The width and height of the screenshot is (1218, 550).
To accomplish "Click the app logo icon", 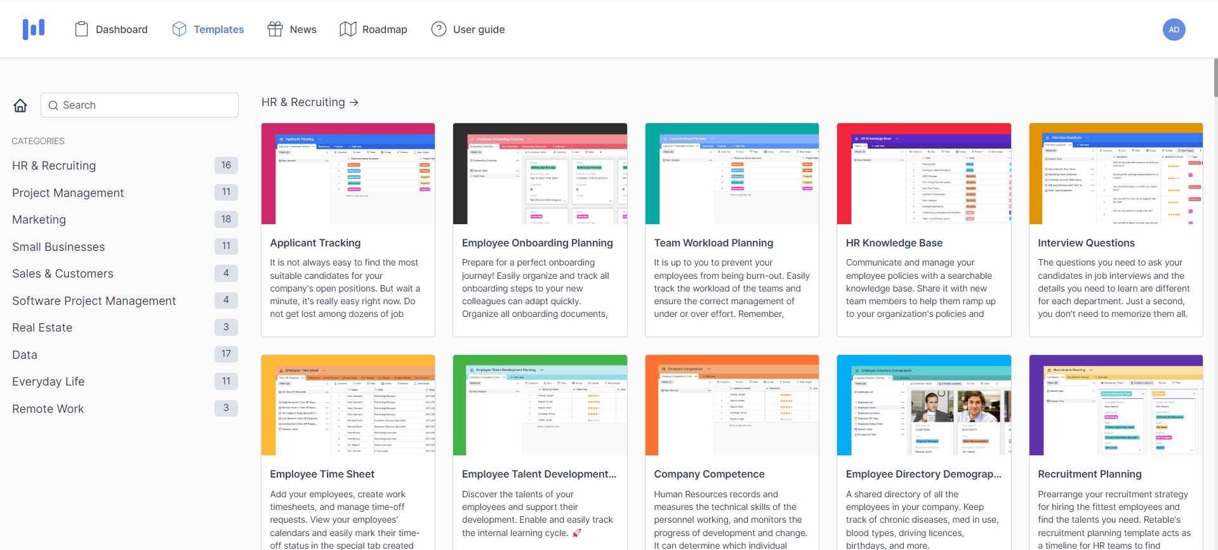I will [34, 29].
